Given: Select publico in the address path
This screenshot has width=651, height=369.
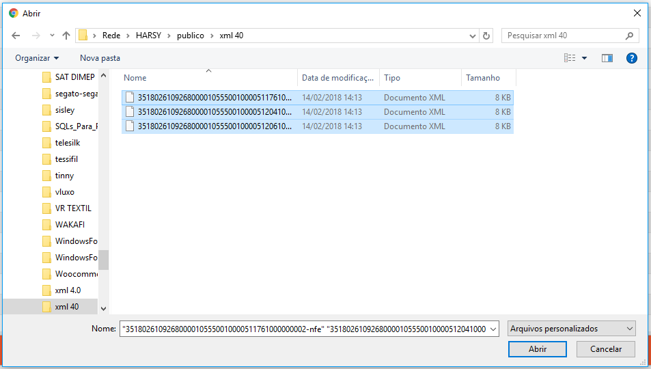Looking at the screenshot, I should pos(191,36).
